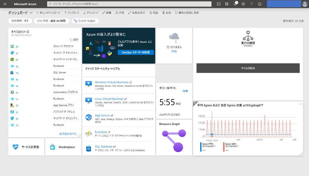The width and height of the screenshot is (309, 176).
Task: Expand the dashboard name dropdown chevron
Action: [x=31, y=13]
